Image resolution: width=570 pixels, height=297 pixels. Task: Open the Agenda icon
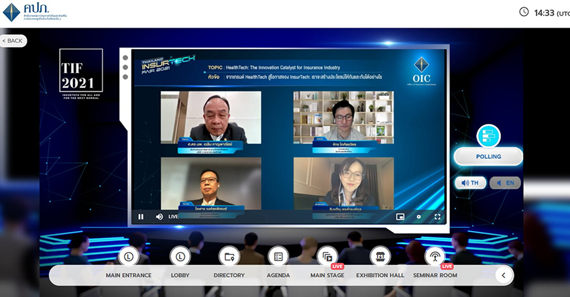[x=278, y=256]
